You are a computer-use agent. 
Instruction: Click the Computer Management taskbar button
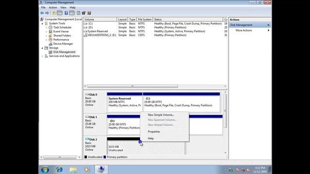101,170
